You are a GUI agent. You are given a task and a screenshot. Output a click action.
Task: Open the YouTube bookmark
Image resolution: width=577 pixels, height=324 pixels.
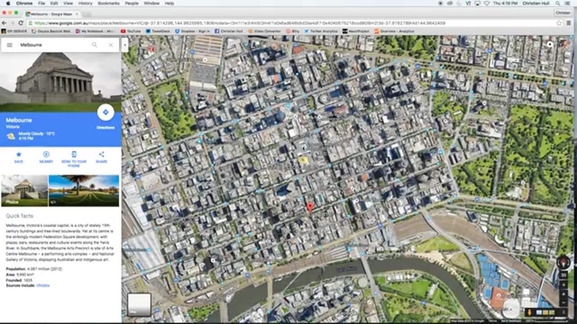click(x=131, y=31)
